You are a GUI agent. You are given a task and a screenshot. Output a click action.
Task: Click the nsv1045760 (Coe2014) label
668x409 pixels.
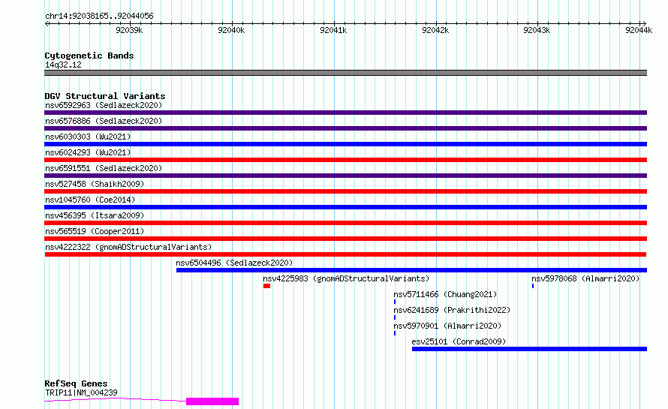coord(90,200)
